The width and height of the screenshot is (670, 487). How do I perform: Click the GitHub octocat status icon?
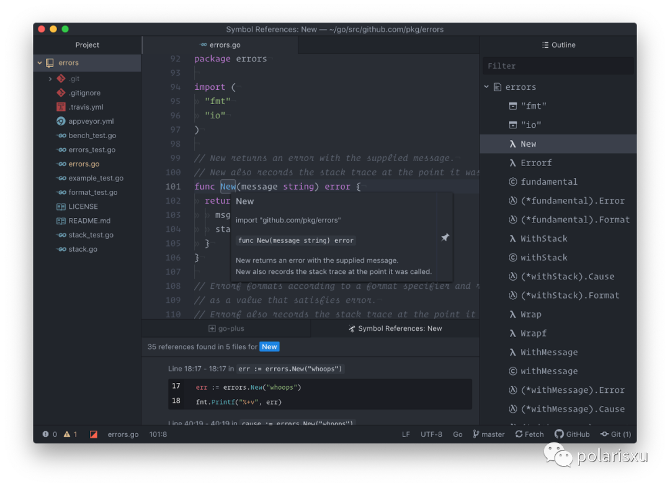(560, 434)
